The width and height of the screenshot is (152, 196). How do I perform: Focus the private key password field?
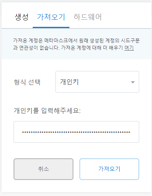click(76, 132)
